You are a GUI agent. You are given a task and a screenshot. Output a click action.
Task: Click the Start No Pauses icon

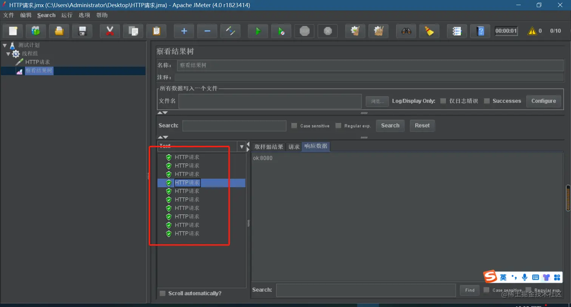[281, 31]
